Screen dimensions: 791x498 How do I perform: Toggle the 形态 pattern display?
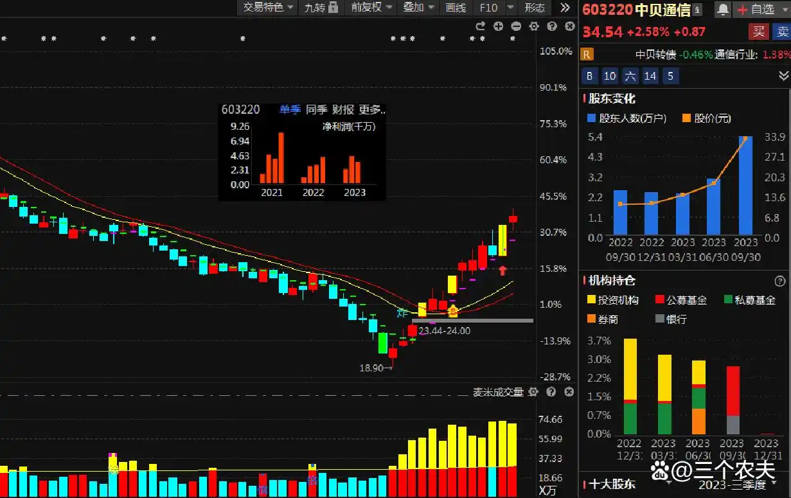tap(535, 8)
